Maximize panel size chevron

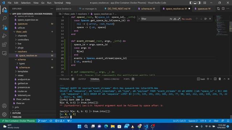[x=224, y=79]
